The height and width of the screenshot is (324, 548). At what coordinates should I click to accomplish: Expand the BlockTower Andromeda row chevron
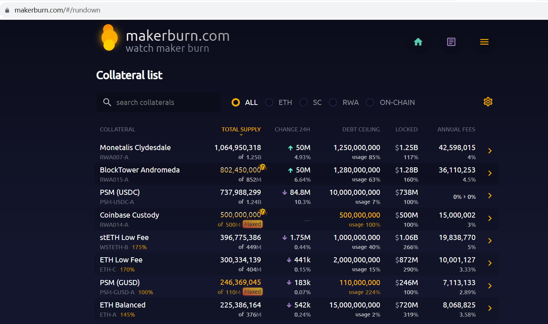(x=490, y=173)
